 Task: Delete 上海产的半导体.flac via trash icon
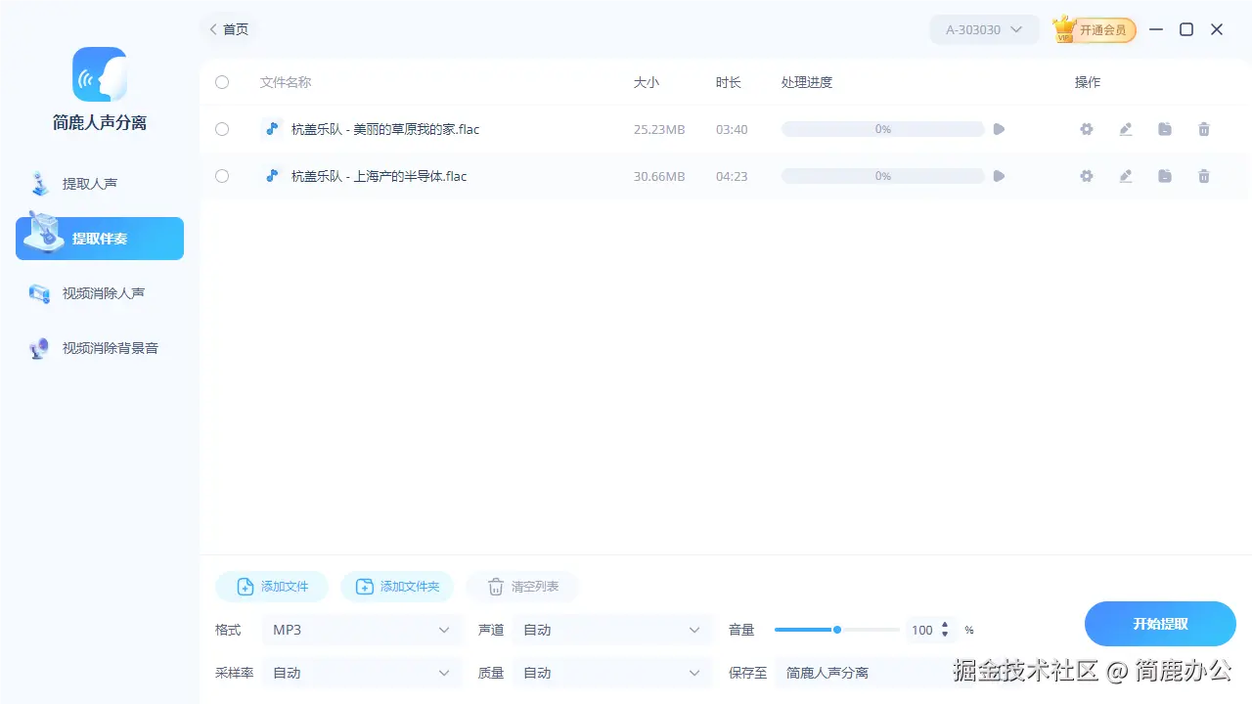(x=1203, y=176)
